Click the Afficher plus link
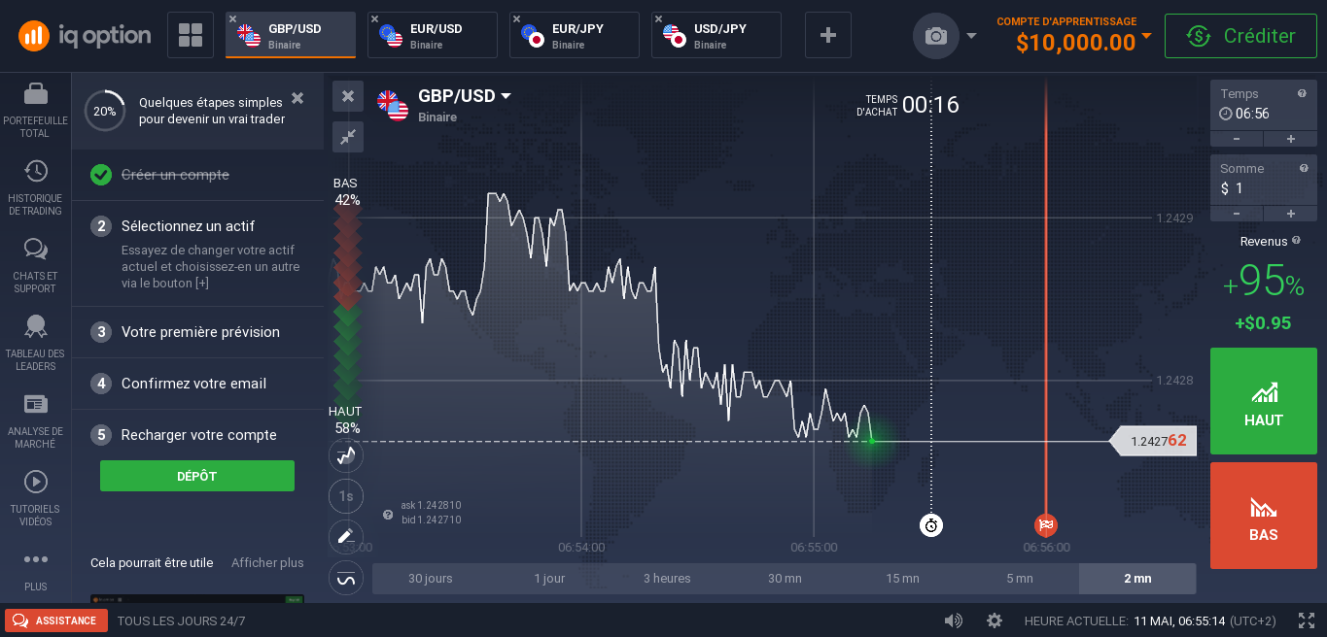The width and height of the screenshot is (1327, 637). 267,562
